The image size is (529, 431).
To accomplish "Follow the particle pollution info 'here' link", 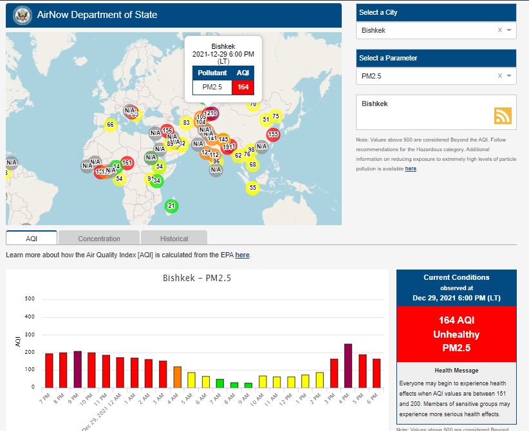I will (411, 169).
